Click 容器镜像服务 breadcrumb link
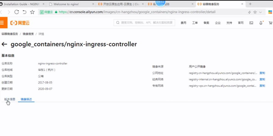 click(x=10, y=34)
